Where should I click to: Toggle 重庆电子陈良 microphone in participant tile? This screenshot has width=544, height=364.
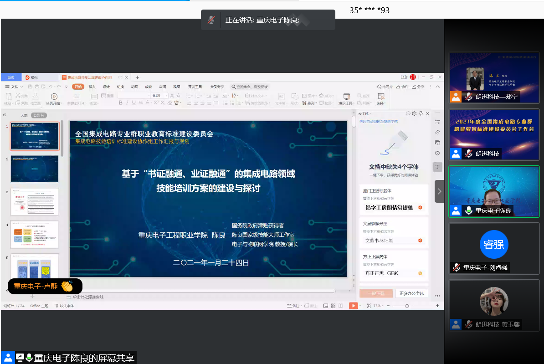(468, 210)
